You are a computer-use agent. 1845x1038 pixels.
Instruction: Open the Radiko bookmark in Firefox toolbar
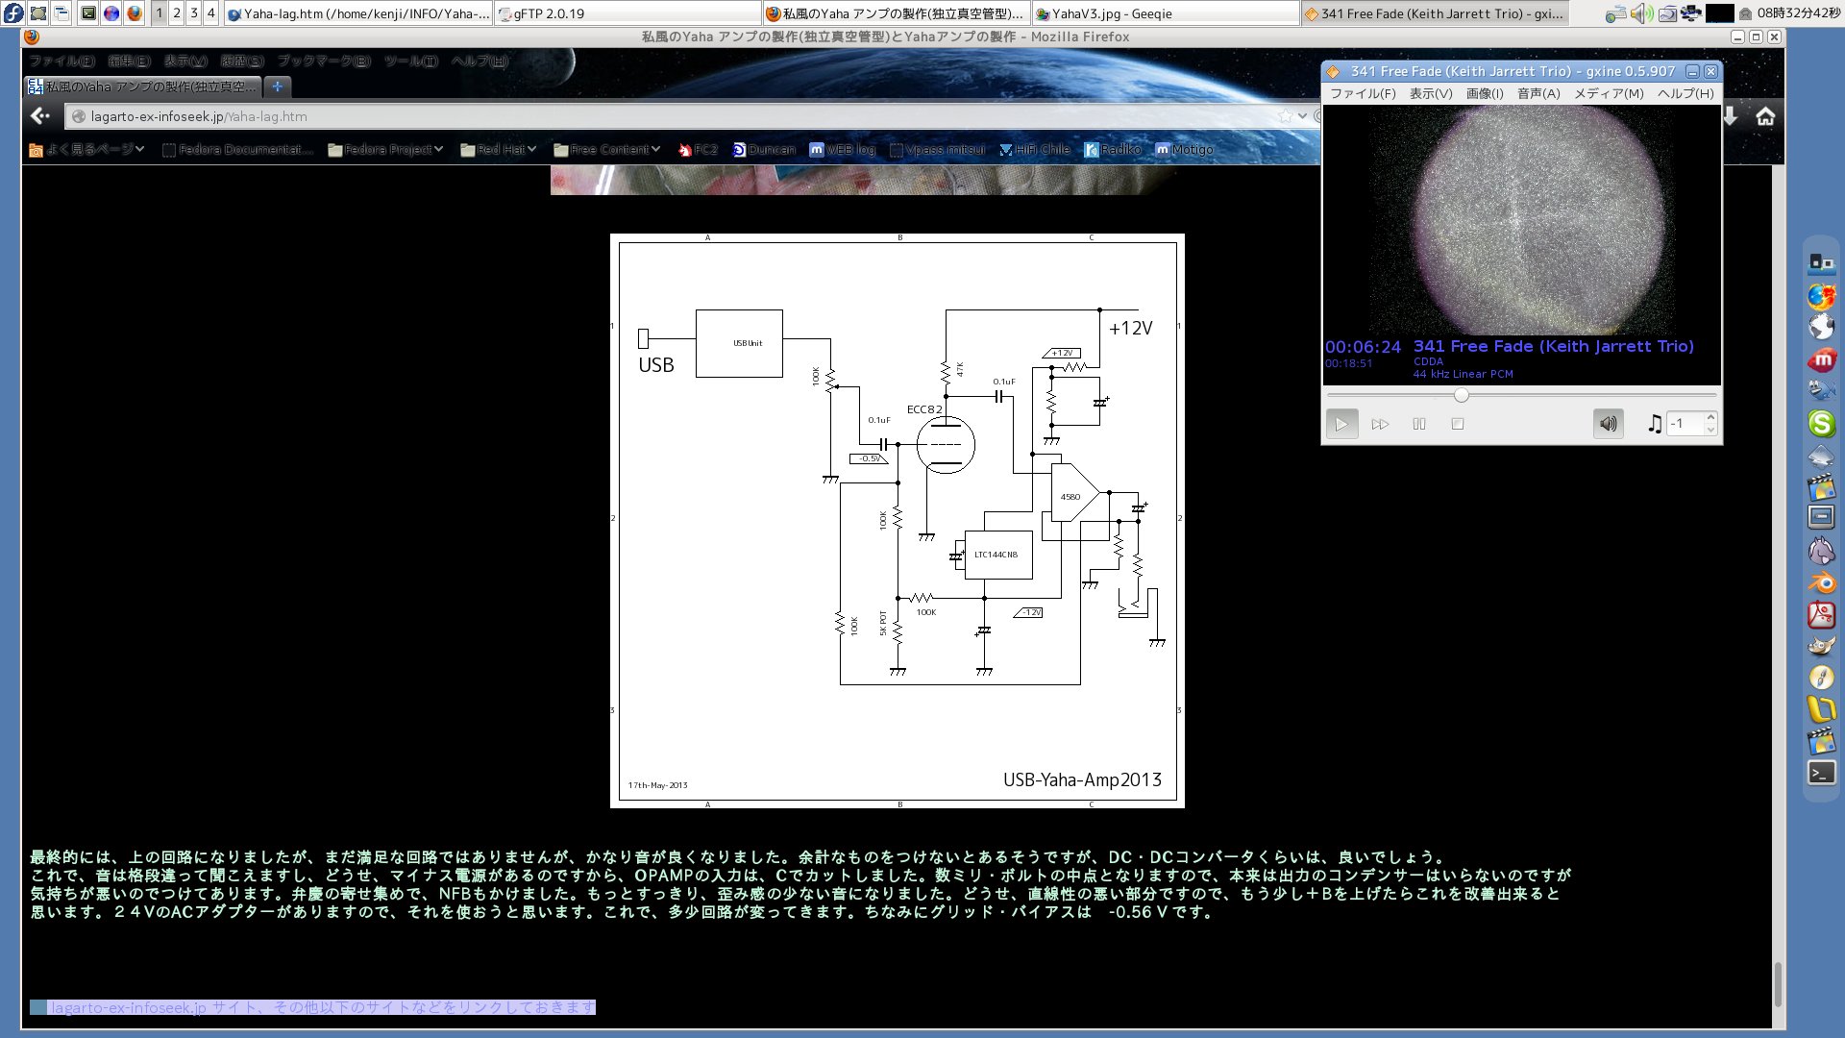[1118, 149]
